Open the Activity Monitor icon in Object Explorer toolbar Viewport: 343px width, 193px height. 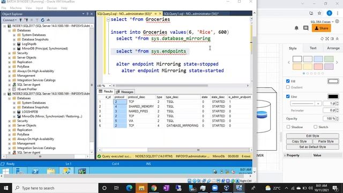tap(48, 20)
